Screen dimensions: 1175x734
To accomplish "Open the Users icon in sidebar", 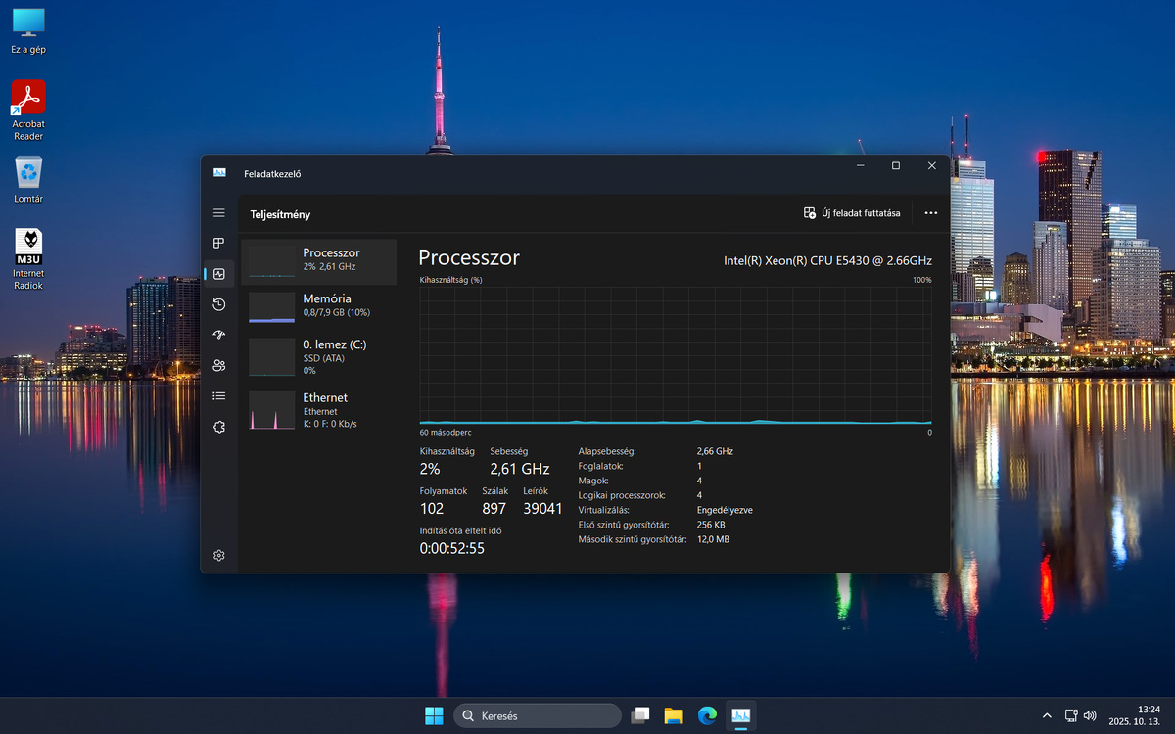I will [x=219, y=365].
